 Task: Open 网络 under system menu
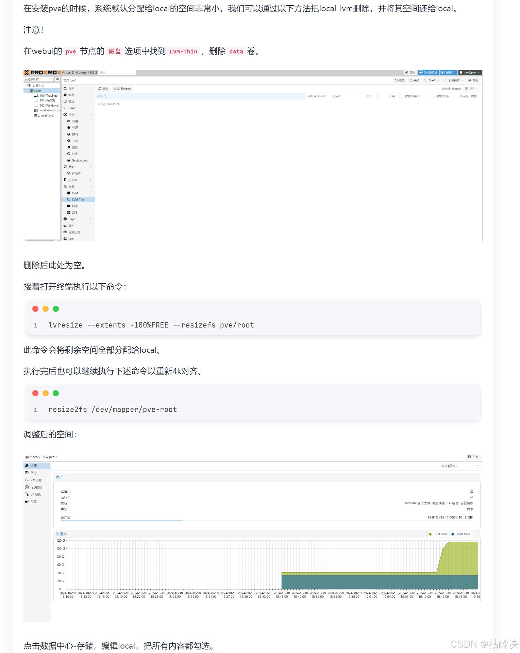pos(78,121)
